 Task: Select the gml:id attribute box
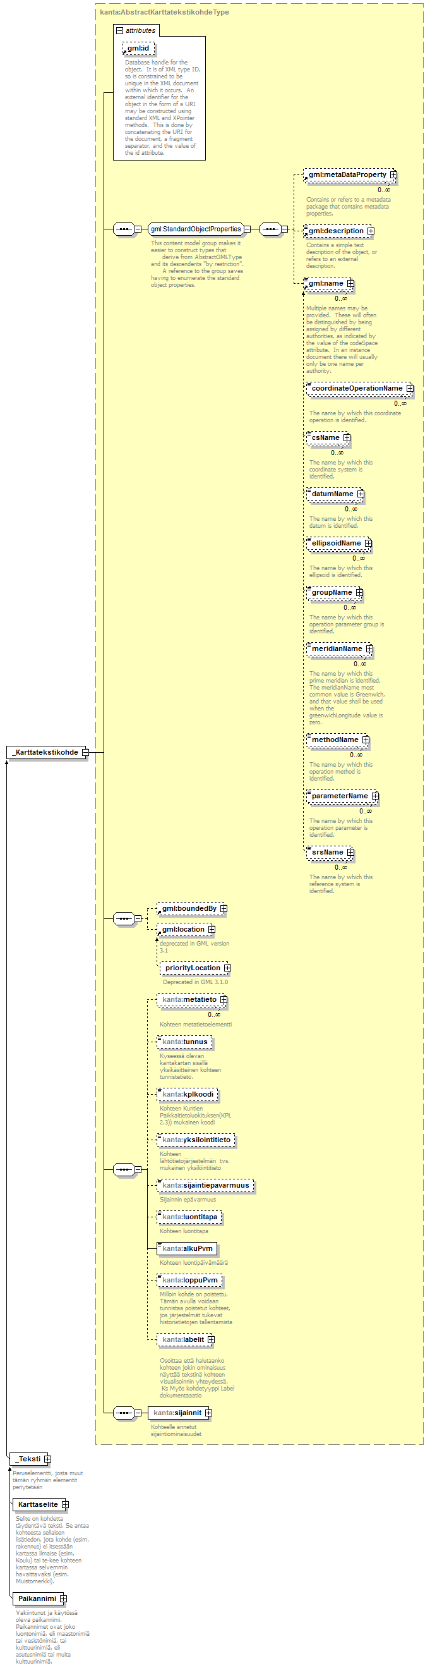click(x=138, y=49)
